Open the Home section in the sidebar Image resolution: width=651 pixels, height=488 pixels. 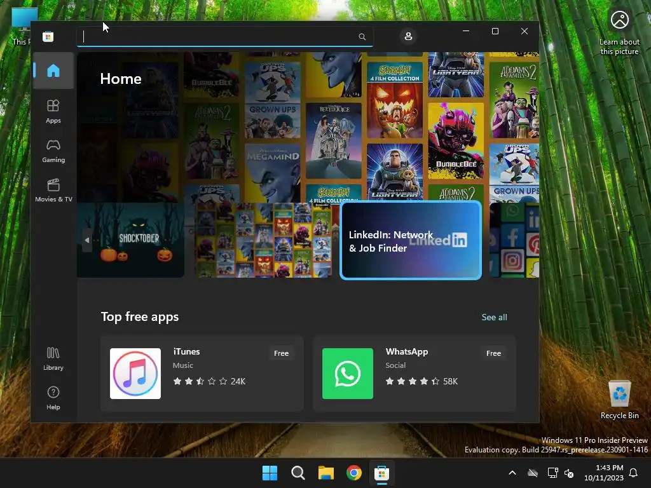coord(53,71)
